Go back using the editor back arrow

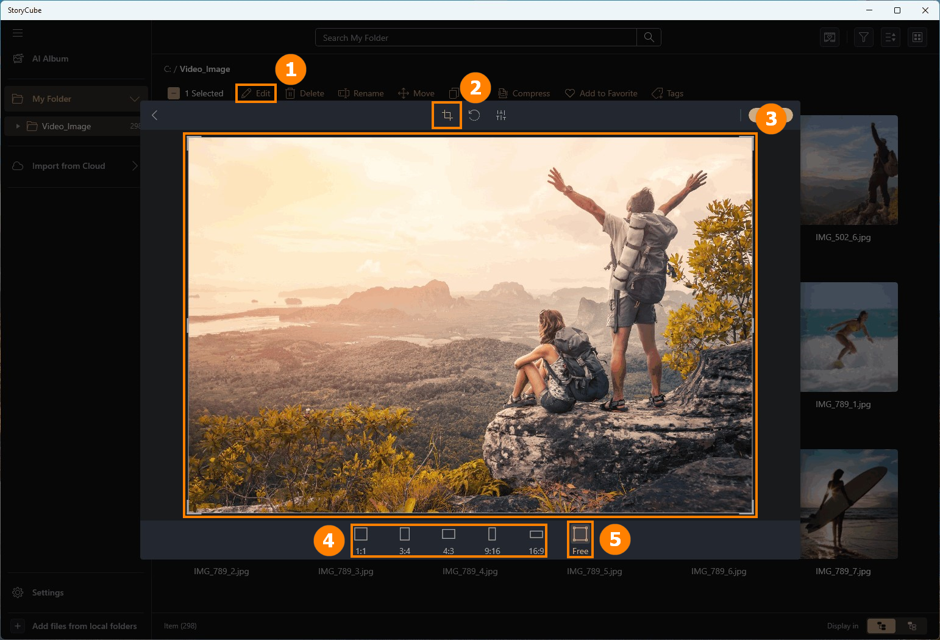155,115
